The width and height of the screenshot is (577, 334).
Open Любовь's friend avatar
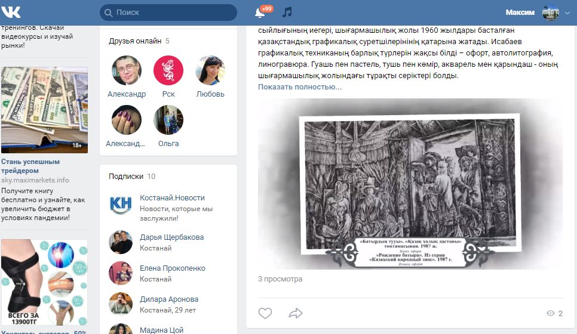(x=210, y=70)
